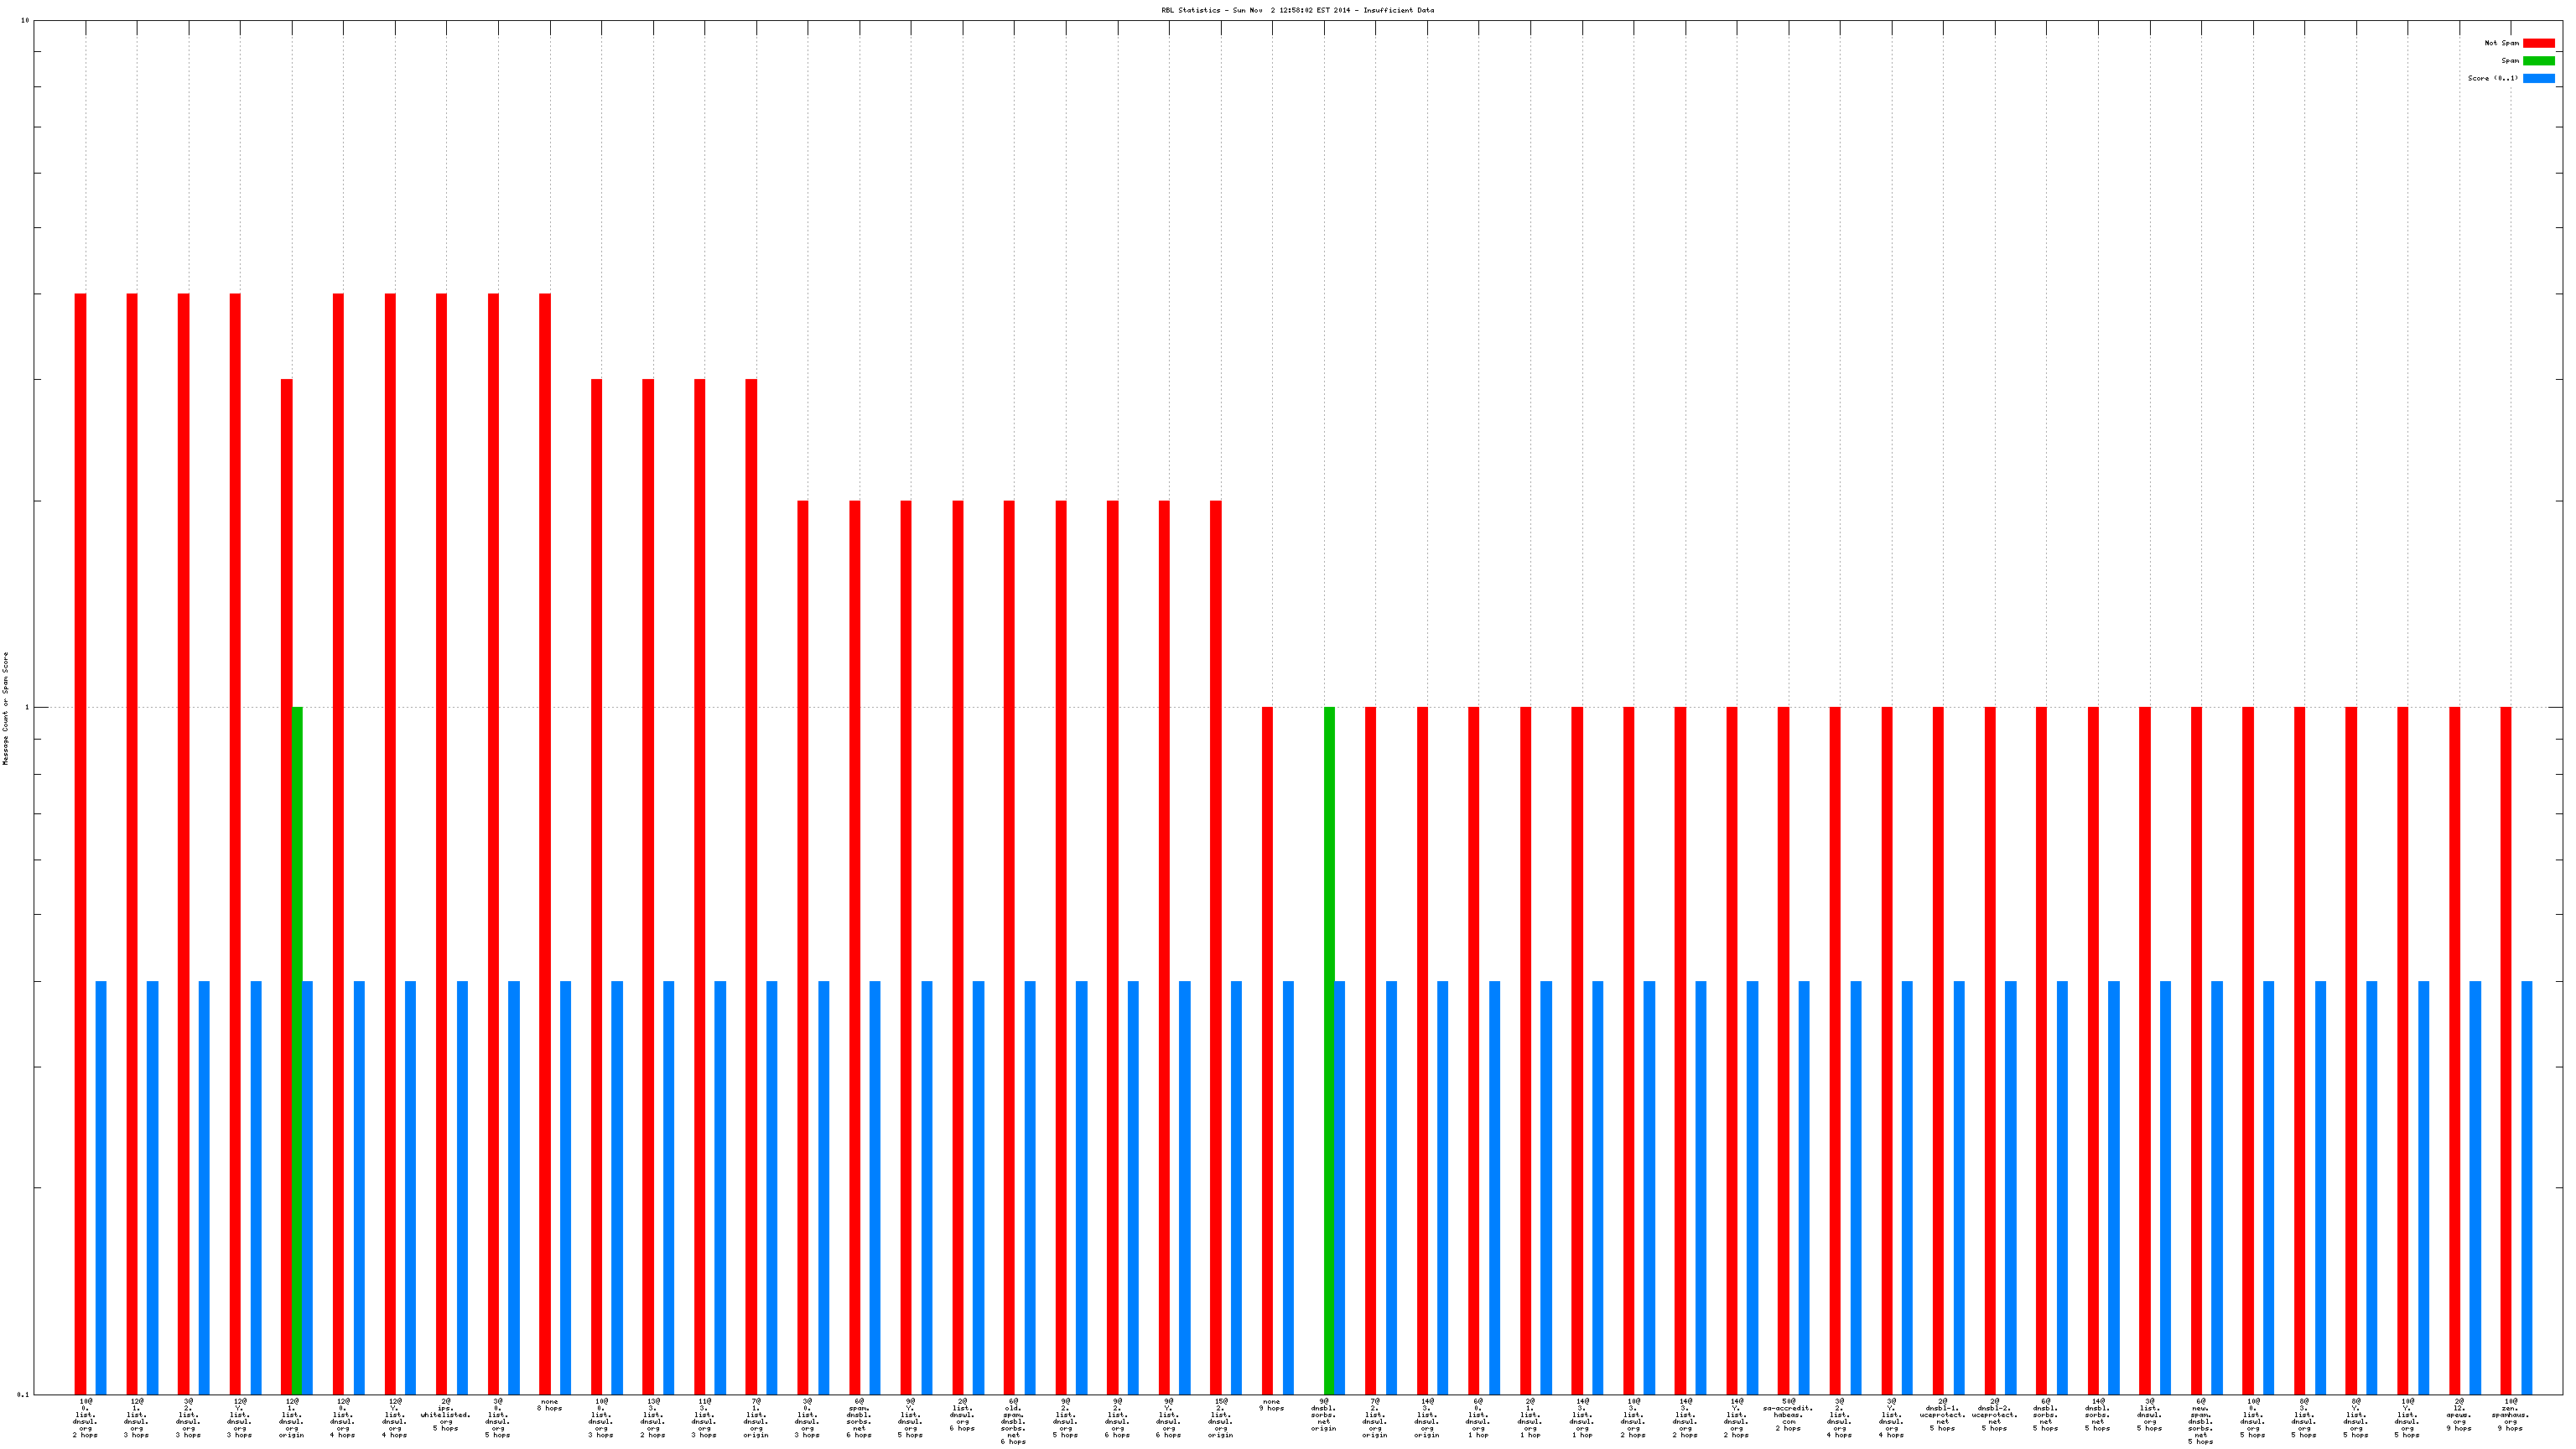Click the red bar above sa-accredit.habeas.com
This screenshot has width=2576, height=1449.
[x=1783, y=1050]
